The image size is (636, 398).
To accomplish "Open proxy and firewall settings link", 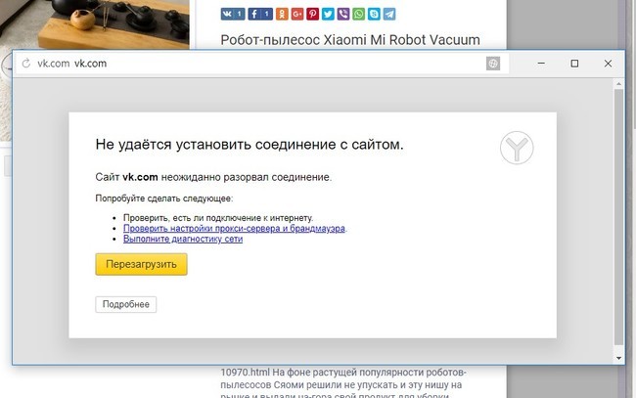I will coord(234,228).
